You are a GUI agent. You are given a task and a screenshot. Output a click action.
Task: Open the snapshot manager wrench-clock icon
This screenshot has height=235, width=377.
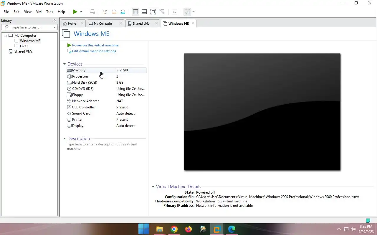123,12
